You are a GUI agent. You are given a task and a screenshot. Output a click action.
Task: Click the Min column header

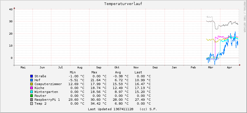click(x=73, y=72)
